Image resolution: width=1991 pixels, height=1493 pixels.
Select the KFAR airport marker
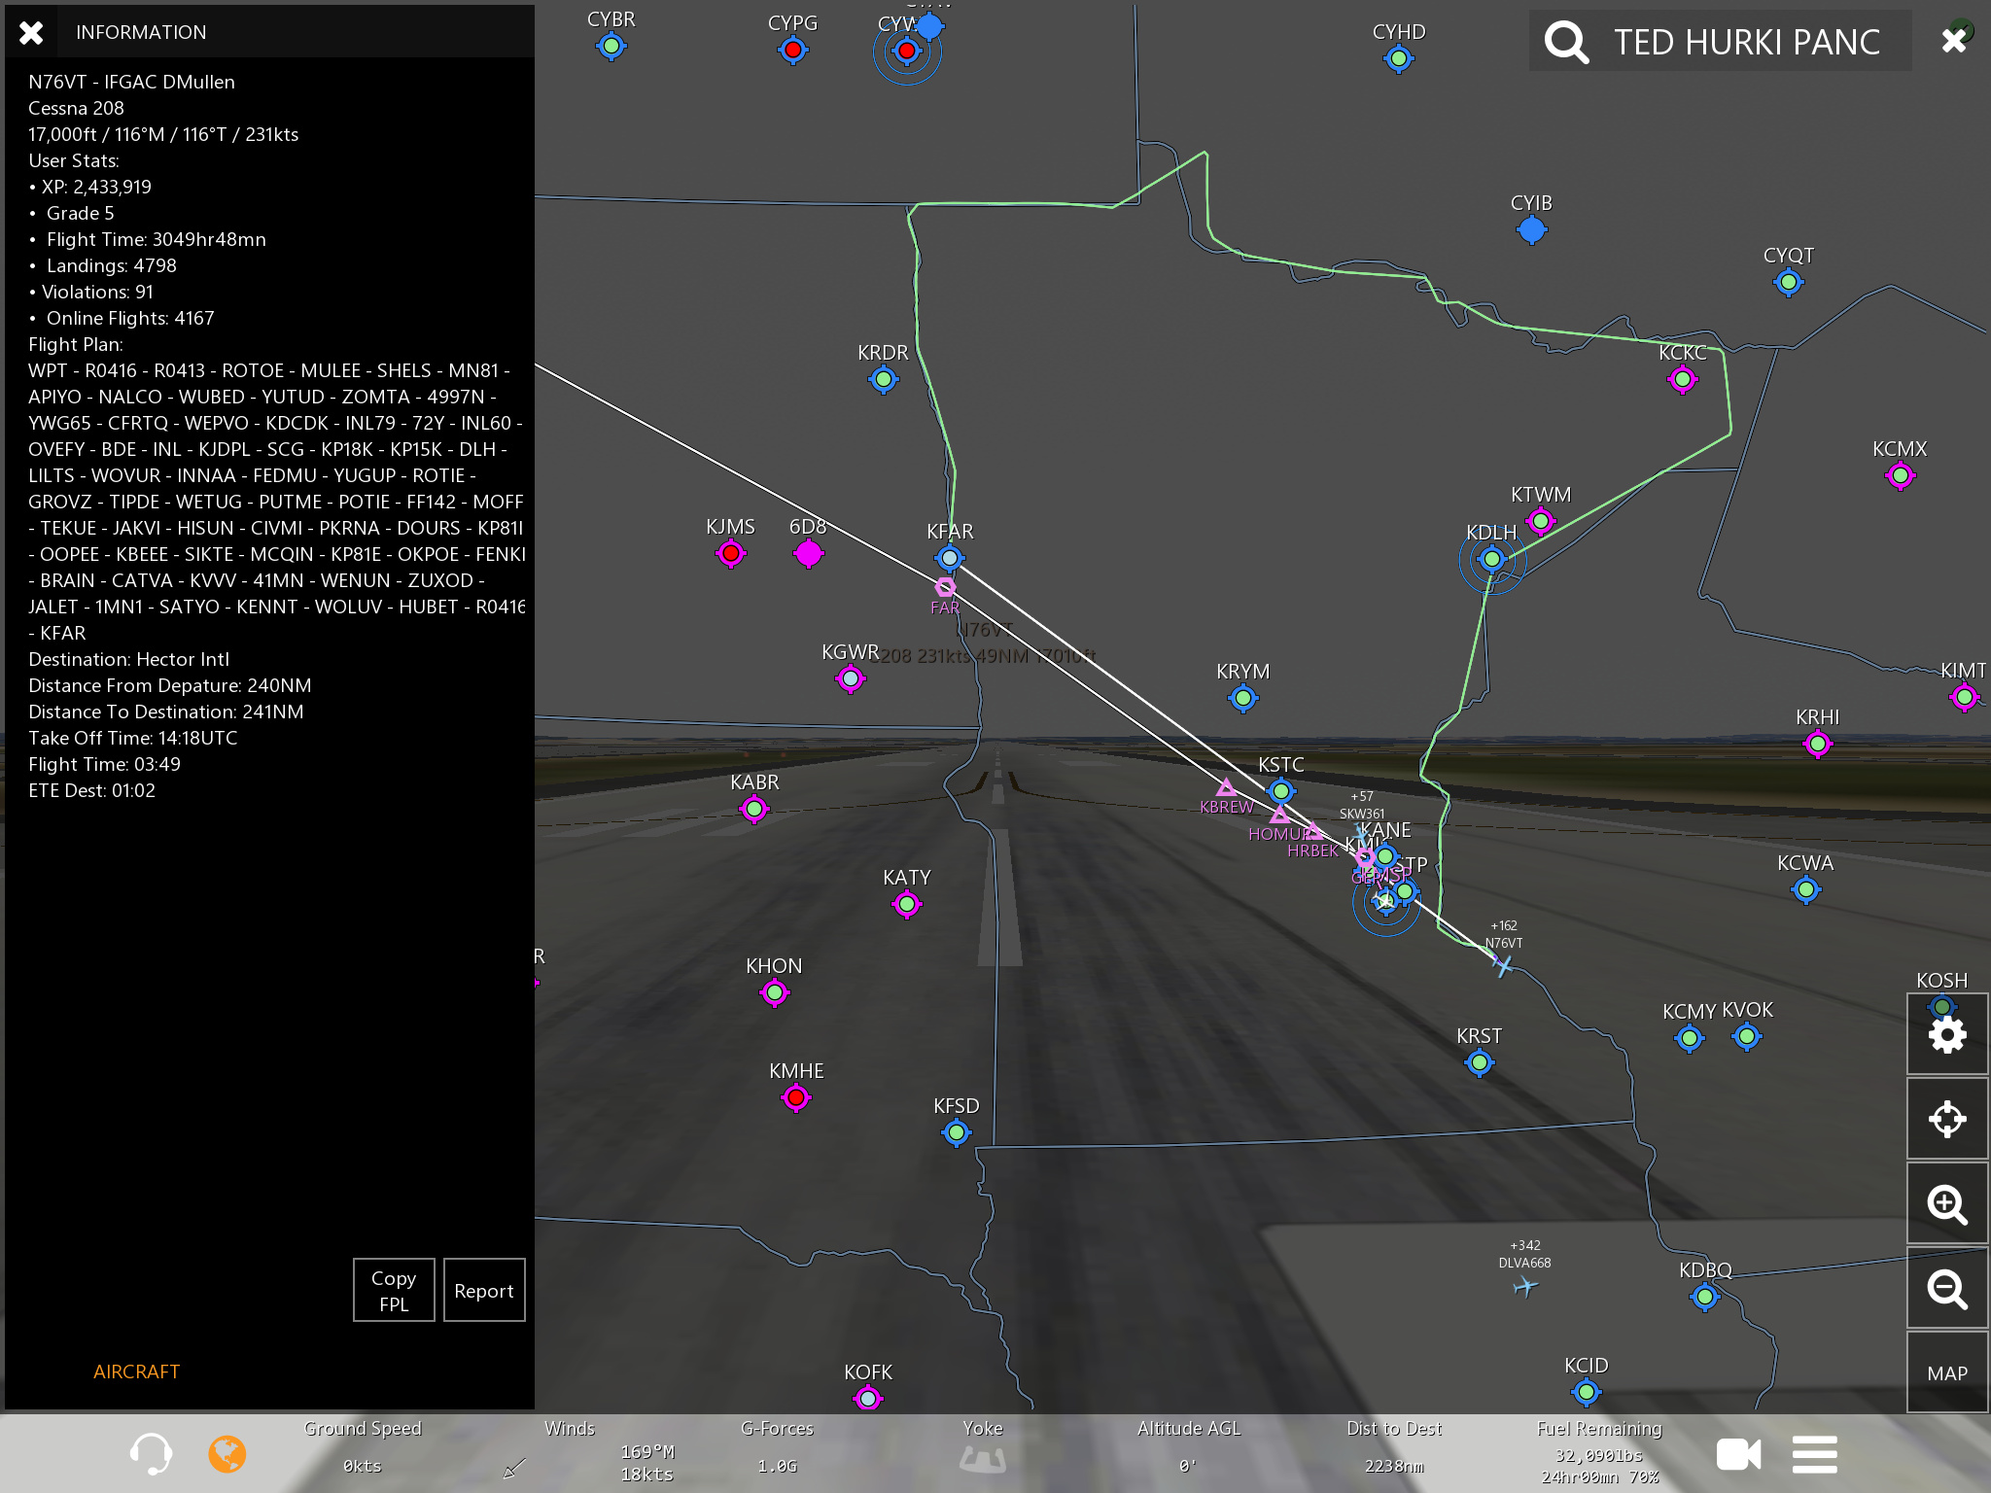(949, 558)
